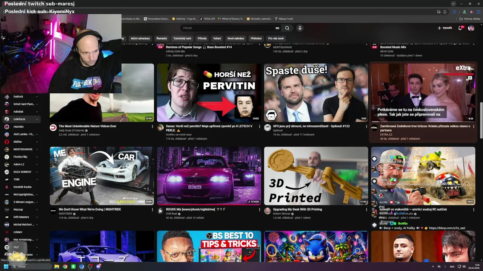Open options menu for Zamilovaná Zedníková video

(x=474, y=126)
